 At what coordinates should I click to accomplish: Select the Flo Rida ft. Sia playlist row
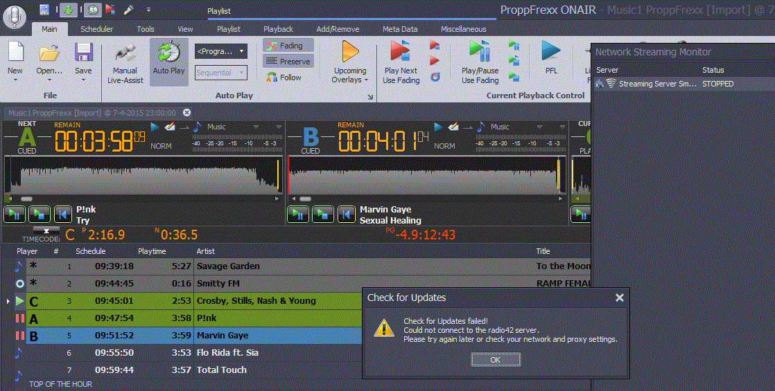(227, 353)
